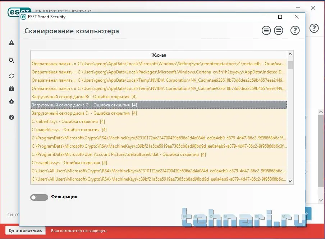Screen dimensions: 325x239
Task: Click the list view icon in scan header
Action: (266, 30)
